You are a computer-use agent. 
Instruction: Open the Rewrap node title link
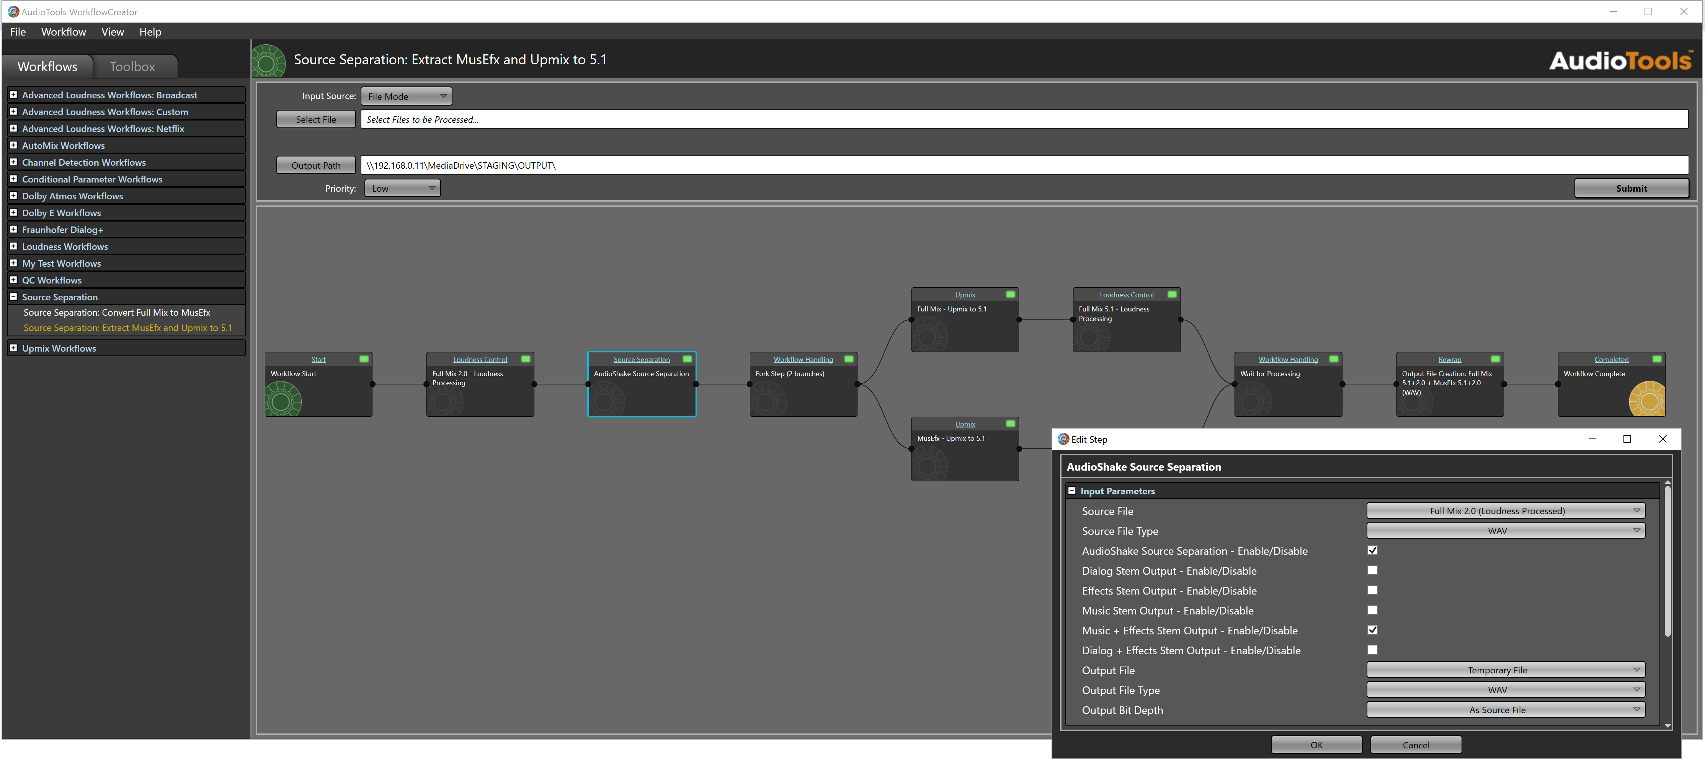click(1450, 360)
